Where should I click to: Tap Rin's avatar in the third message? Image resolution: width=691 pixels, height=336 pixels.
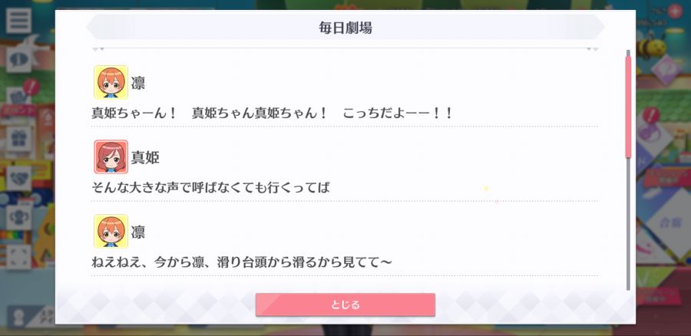[111, 231]
